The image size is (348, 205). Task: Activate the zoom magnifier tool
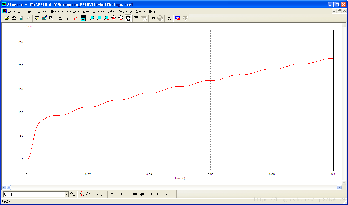(x=92, y=18)
